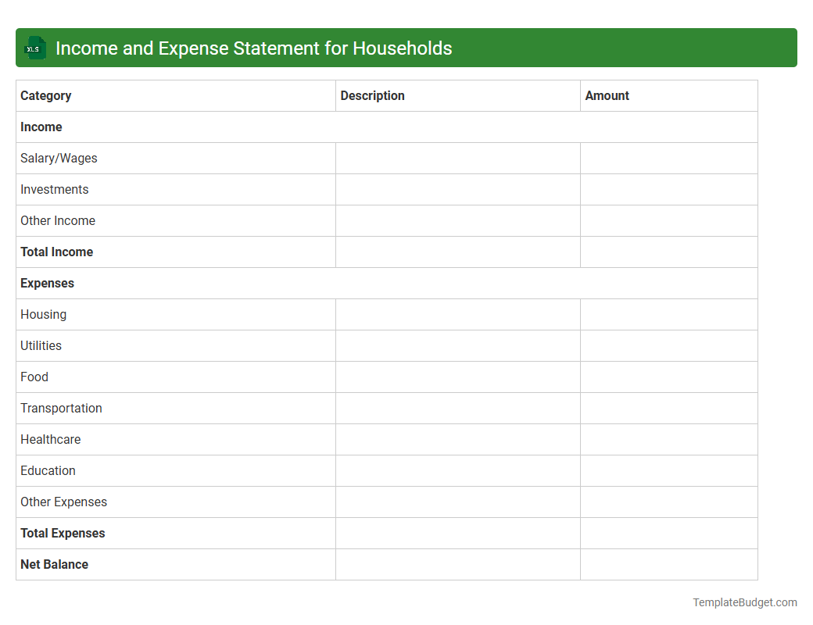Select the Food category cell

34,377
